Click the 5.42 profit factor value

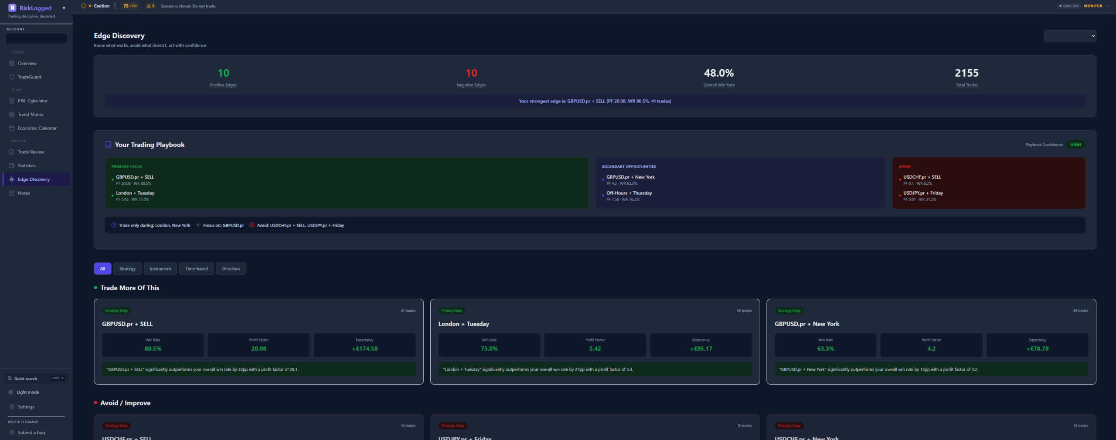point(595,349)
